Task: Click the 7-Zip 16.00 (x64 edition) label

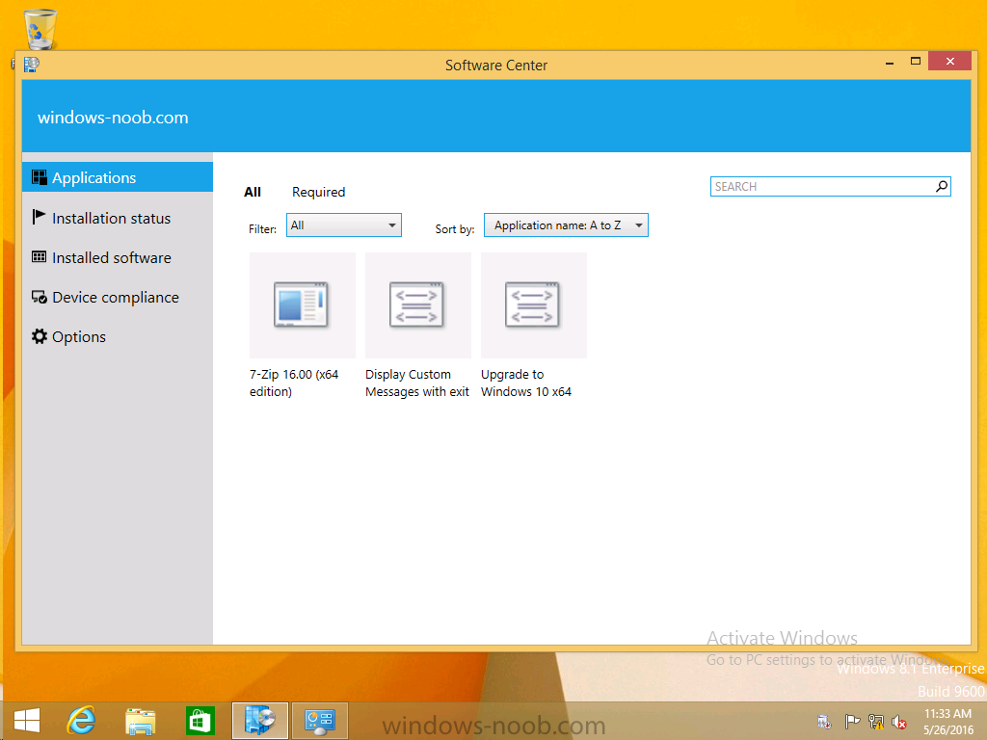Action: pos(294,383)
